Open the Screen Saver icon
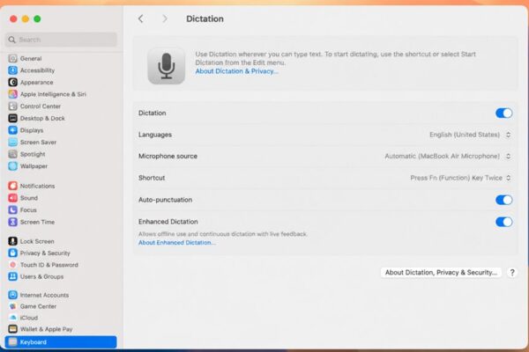The height and width of the screenshot is (352, 529). point(13,143)
